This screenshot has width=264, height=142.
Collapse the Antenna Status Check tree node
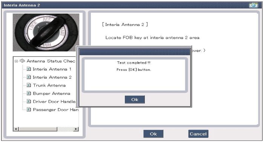click(x=16, y=61)
